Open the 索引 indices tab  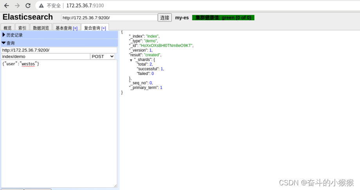(x=22, y=28)
